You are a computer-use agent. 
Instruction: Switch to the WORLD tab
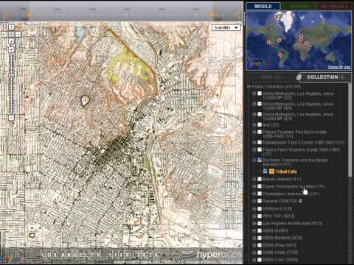tap(263, 6)
